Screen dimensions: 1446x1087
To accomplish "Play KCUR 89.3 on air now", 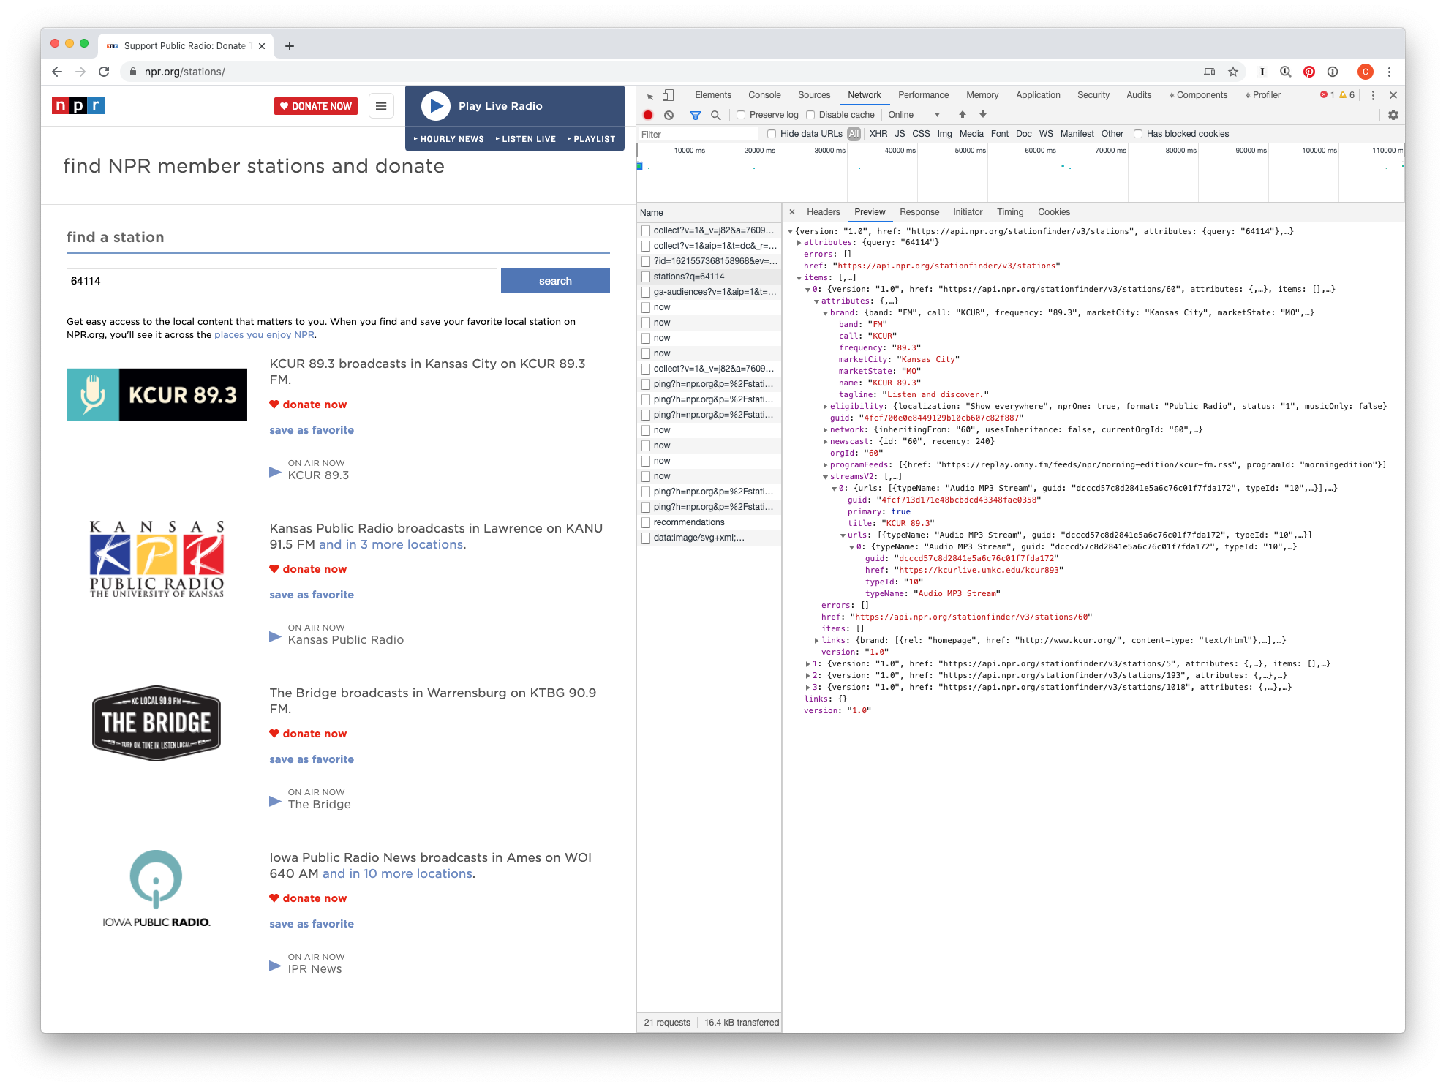I will 275,472.
